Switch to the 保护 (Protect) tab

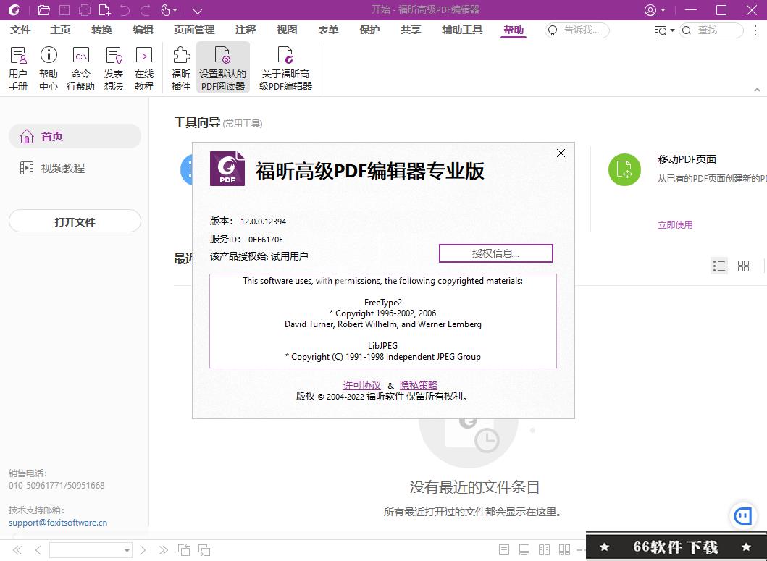point(369,30)
